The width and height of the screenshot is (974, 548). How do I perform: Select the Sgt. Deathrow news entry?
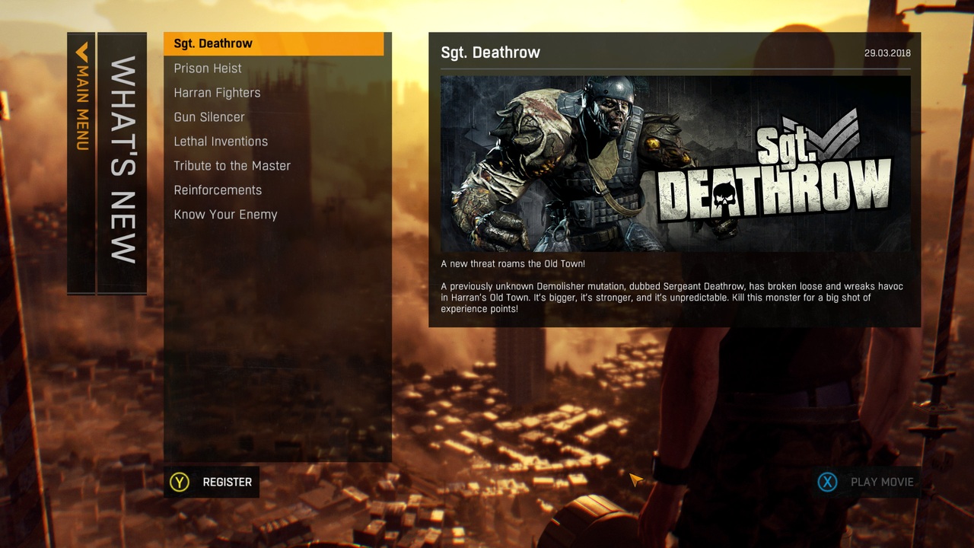(274, 43)
